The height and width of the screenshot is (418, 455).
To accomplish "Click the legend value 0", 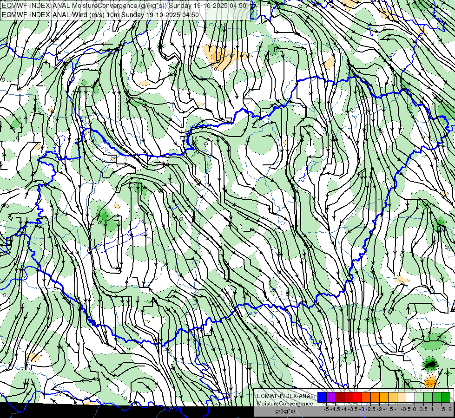I will [415, 409].
